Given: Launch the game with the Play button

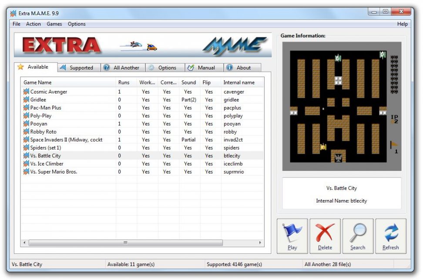Looking at the screenshot, I should click(292, 236).
